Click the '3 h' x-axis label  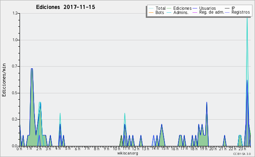click(48, 149)
